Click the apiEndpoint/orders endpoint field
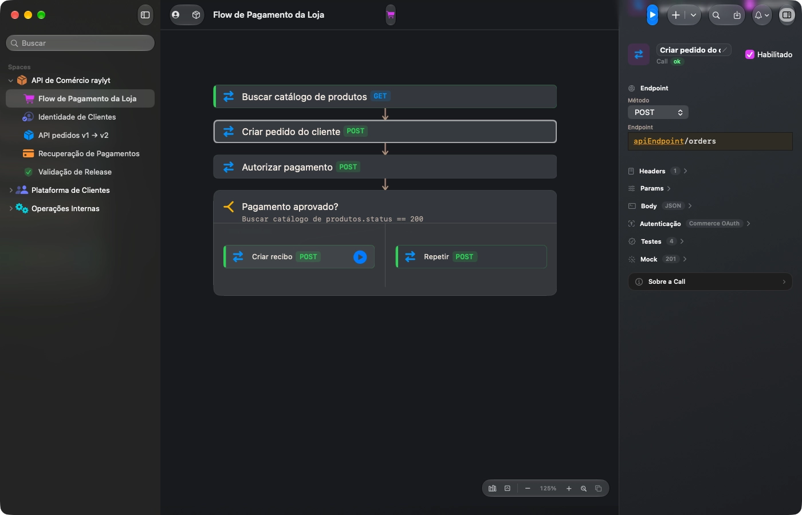Viewport: 802px width, 515px height. click(x=710, y=141)
